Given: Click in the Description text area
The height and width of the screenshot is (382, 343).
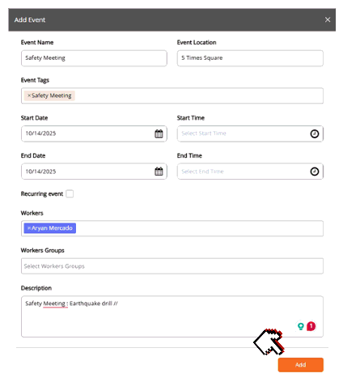Looking at the screenshot, I should click(x=172, y=316).
